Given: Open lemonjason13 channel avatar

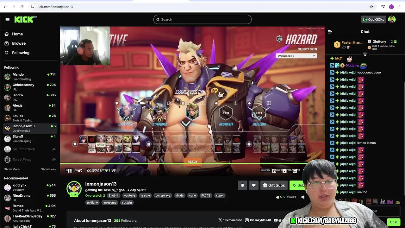Looking at the screenshot, I should point(74,189).
